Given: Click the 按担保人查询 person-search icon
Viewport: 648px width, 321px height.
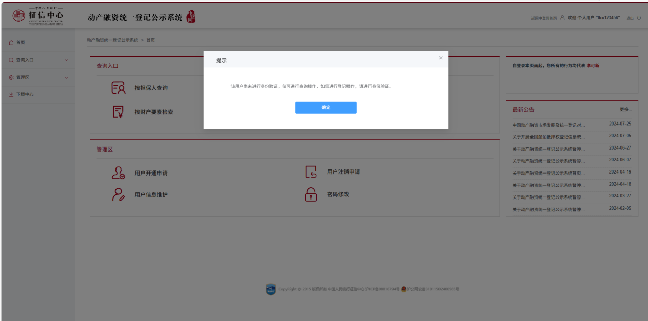Looking at the screenshot, I should pos(119,88).
